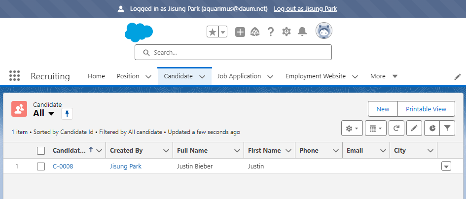
Task: Open row actions for C-0008
Action: click(x=446, y=166)
